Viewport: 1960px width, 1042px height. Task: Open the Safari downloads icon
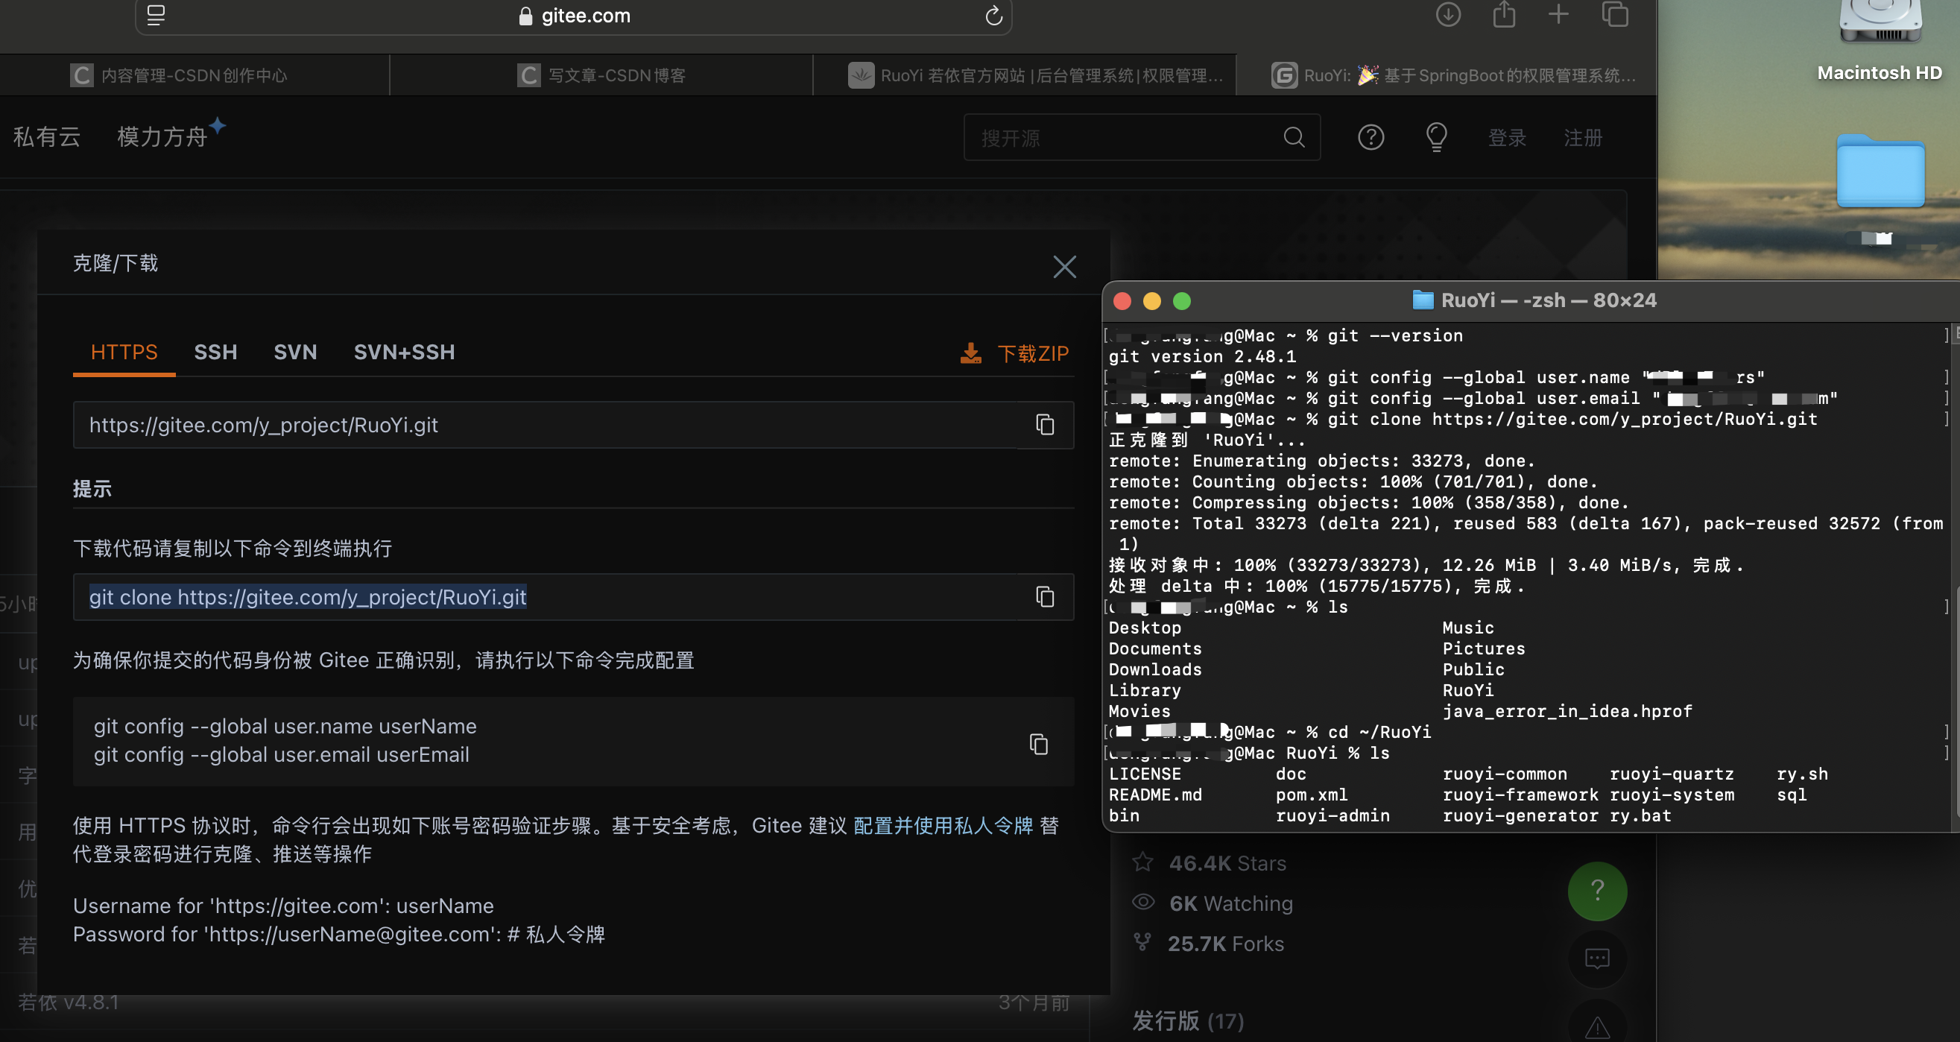(x=1448, y=13)
